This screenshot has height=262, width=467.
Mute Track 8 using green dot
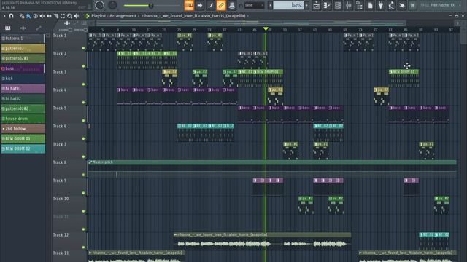coord(83,175)
